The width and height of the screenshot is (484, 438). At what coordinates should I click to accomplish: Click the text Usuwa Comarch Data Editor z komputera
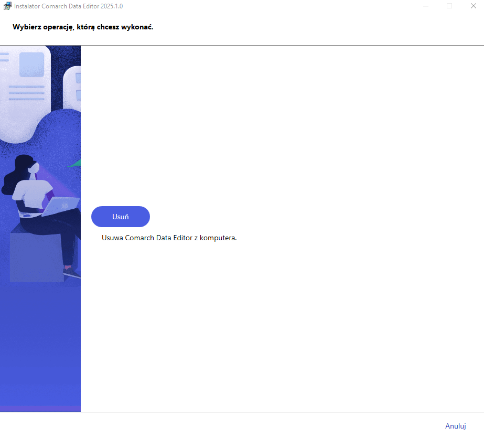pyautogui.click(x=169, y=238)
